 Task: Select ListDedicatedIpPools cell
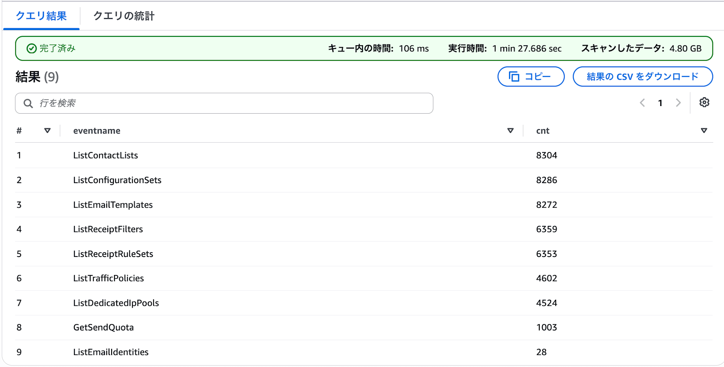pyautogui.click(x=116, y=303)
